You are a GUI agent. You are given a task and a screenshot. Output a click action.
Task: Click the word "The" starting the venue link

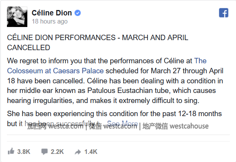[x=201, y=61]
